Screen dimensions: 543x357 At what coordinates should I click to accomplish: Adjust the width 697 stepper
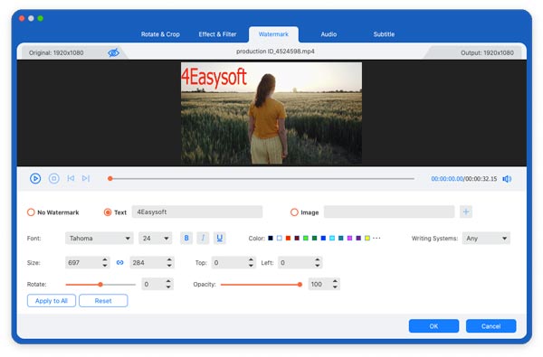click(105, 263)
